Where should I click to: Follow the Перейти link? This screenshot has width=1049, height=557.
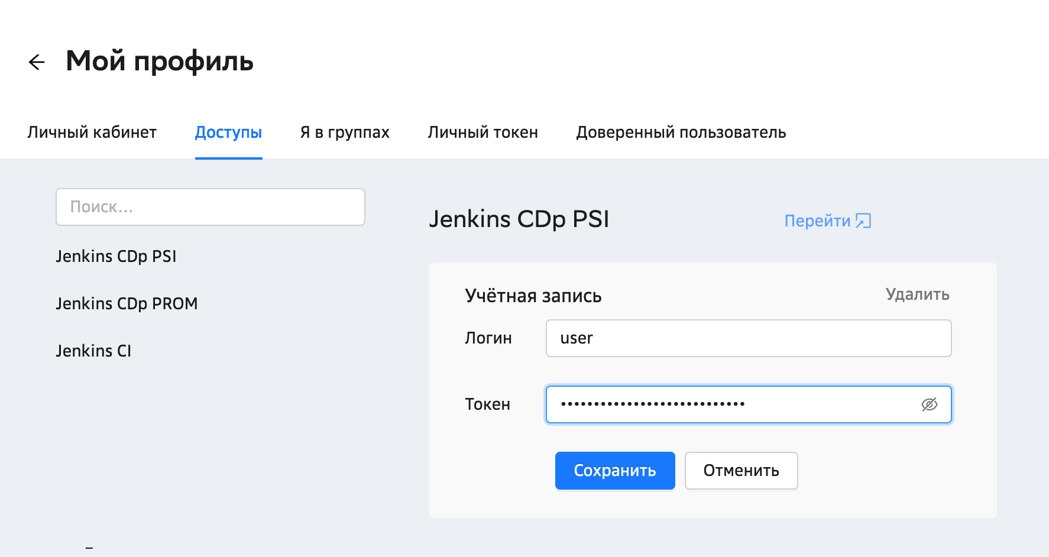click(817, 221)
